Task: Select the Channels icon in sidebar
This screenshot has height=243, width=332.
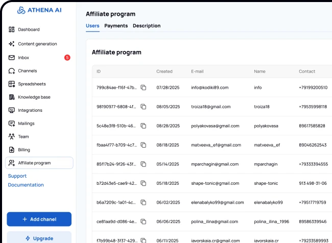Action: (12, 71)
